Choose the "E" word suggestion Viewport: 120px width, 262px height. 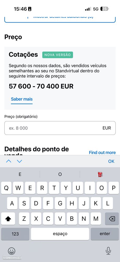(x=20, y=174)
